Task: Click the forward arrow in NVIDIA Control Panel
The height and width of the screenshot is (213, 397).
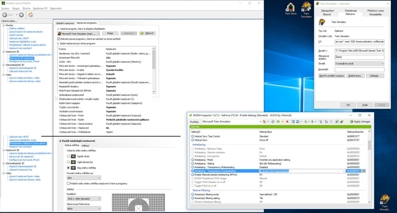Action: (22, 15)
